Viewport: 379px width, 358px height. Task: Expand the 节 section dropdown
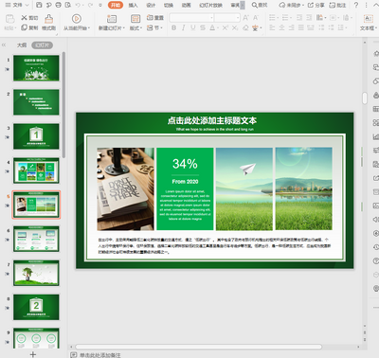(x=161, y=28)
